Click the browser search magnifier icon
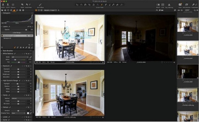199x122 pixels. pyautogui.click(x=195, y=10)
